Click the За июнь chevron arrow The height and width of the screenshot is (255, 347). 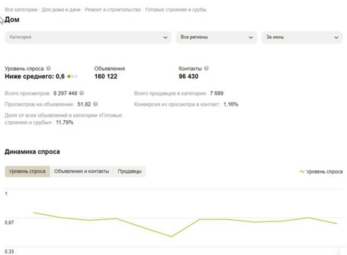point(336,37)
